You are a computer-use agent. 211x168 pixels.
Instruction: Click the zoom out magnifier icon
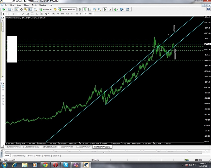(99, 9)
